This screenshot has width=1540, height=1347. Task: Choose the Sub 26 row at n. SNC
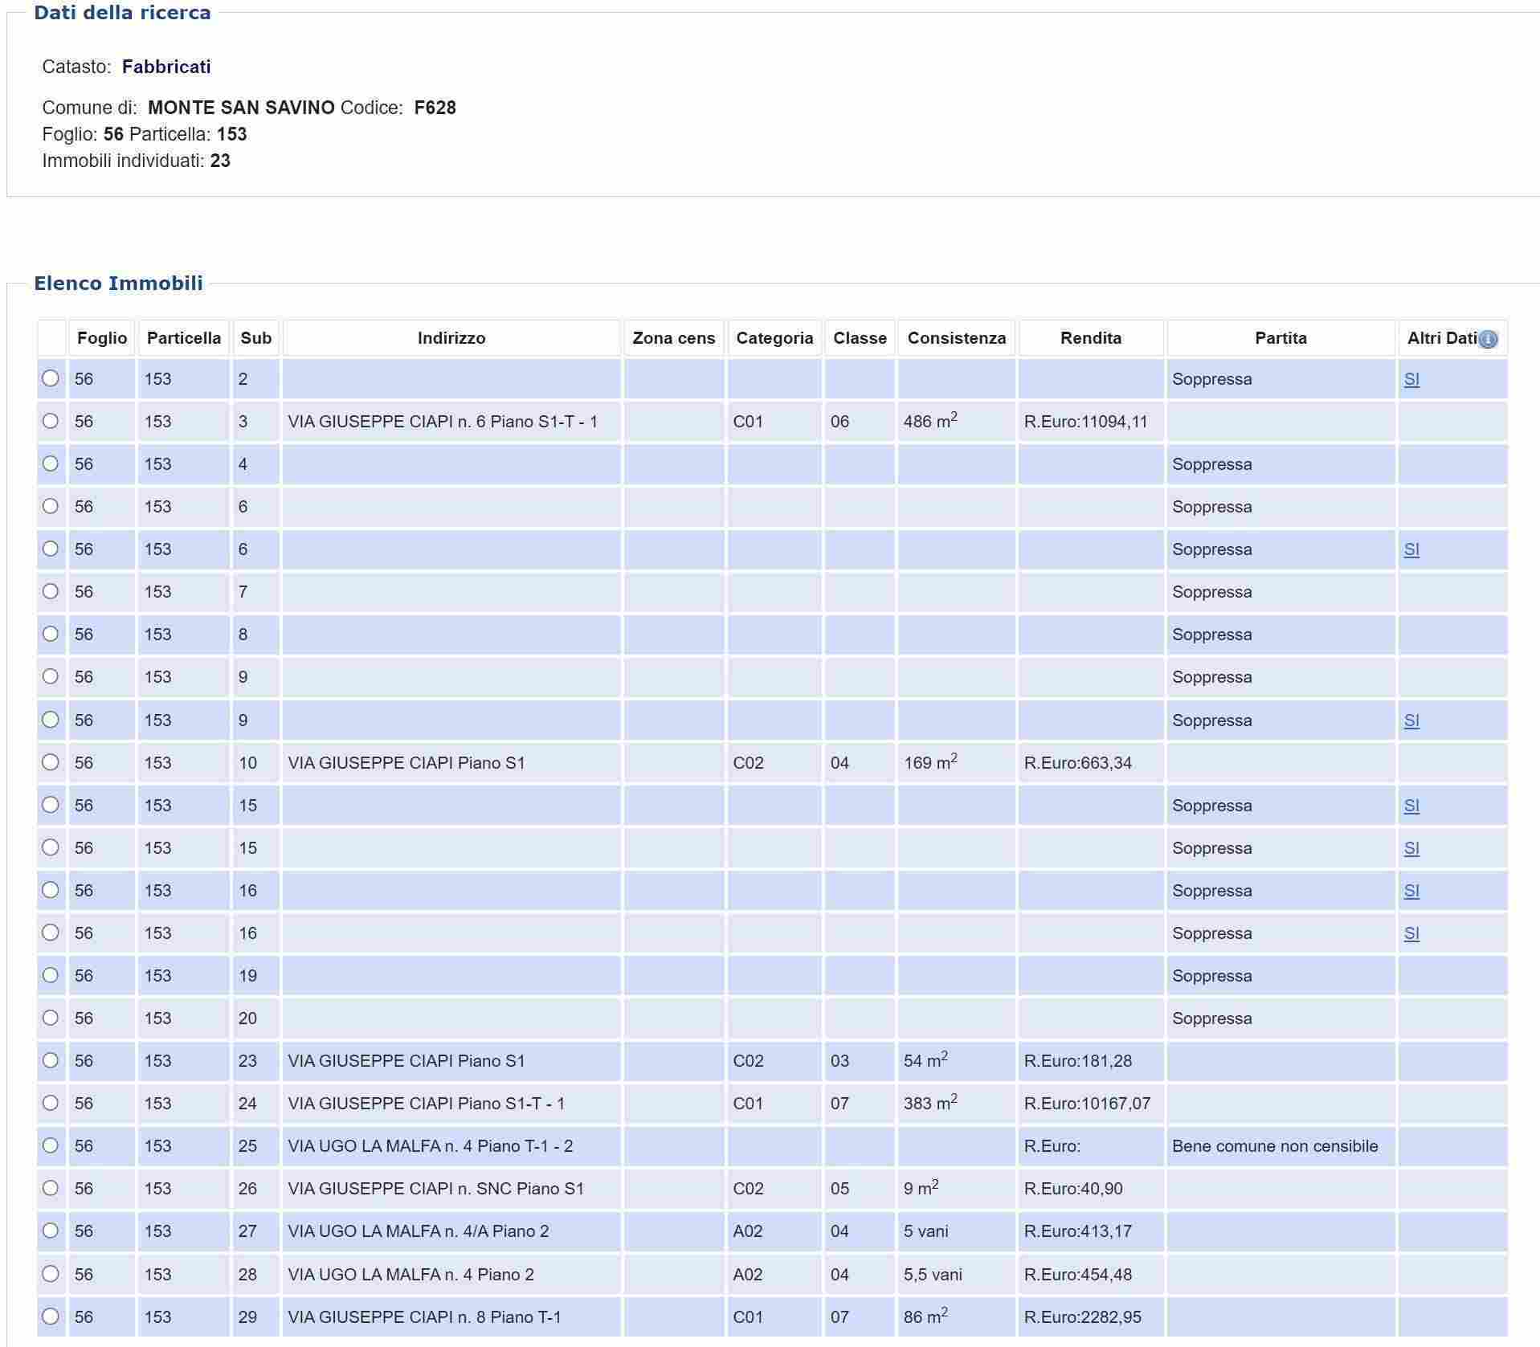51,1188
